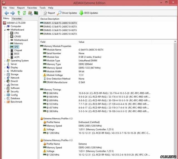Expand the DirectX tree node
The height and width of the screenshot is (159, 178).
pos(5,81)
